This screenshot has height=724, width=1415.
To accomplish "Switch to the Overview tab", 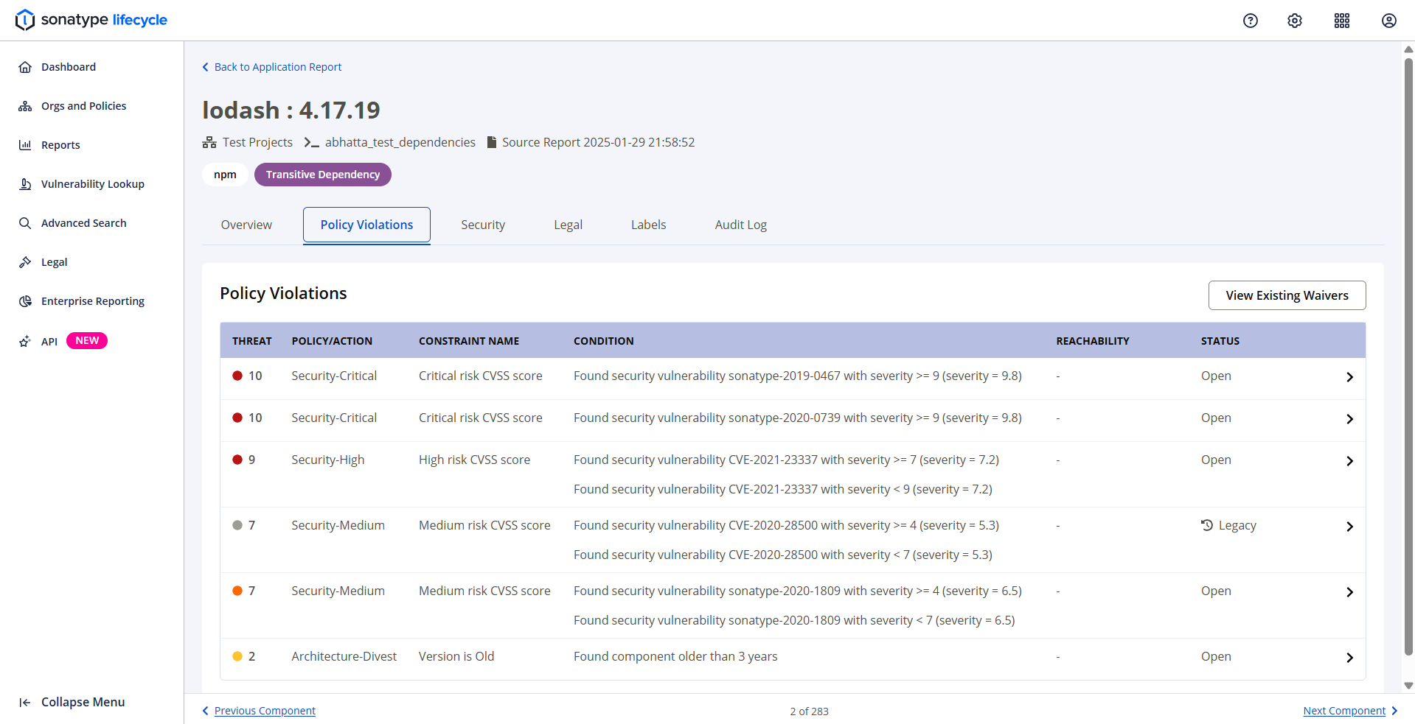I will (x=246, y=225).
